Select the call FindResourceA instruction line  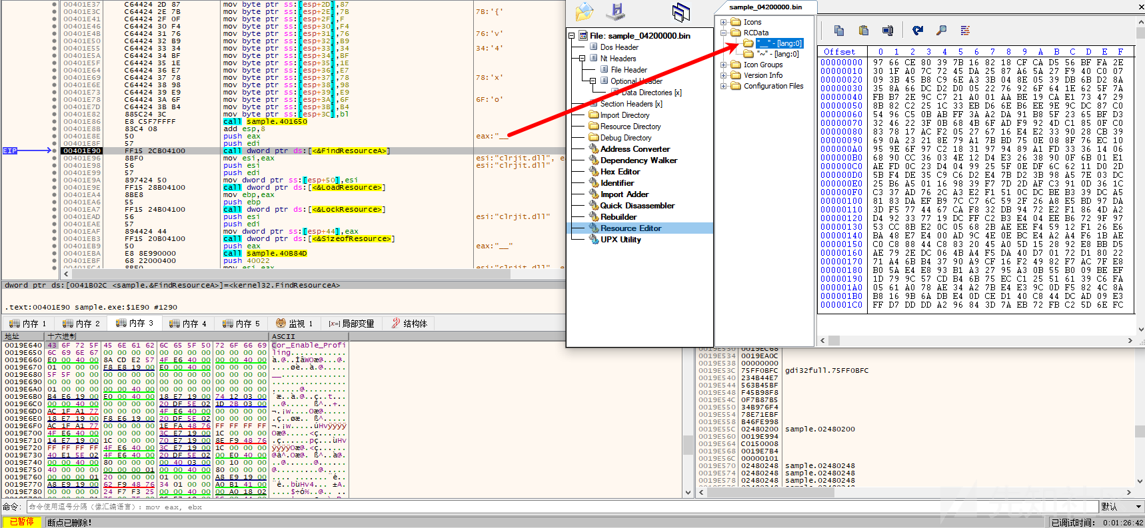(x=307, y=151)
